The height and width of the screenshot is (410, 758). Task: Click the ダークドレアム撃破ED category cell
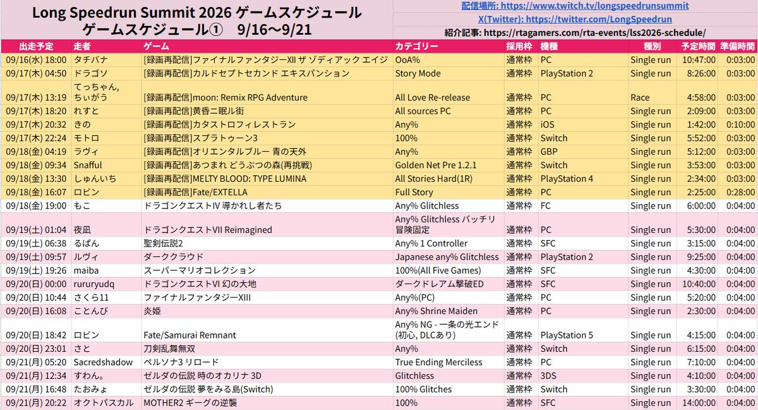(448, 284)
